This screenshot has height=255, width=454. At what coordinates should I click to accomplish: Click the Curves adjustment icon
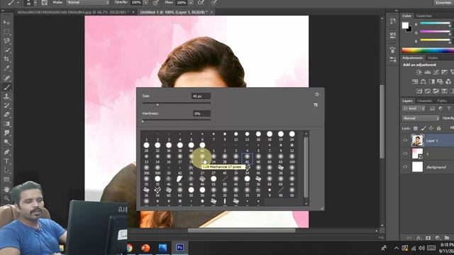point(436,72)
